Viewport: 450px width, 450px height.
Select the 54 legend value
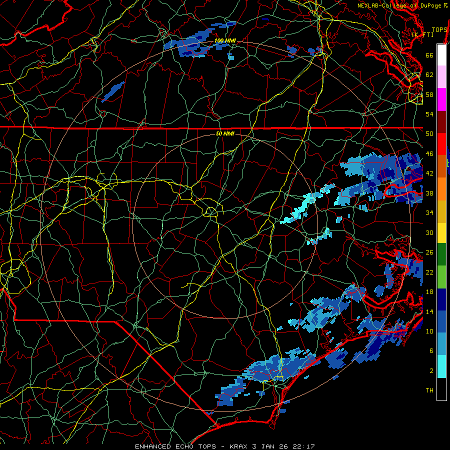429,114
